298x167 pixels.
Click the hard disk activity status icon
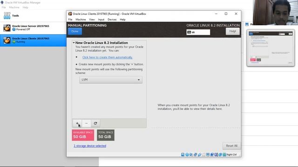(183, 154)
